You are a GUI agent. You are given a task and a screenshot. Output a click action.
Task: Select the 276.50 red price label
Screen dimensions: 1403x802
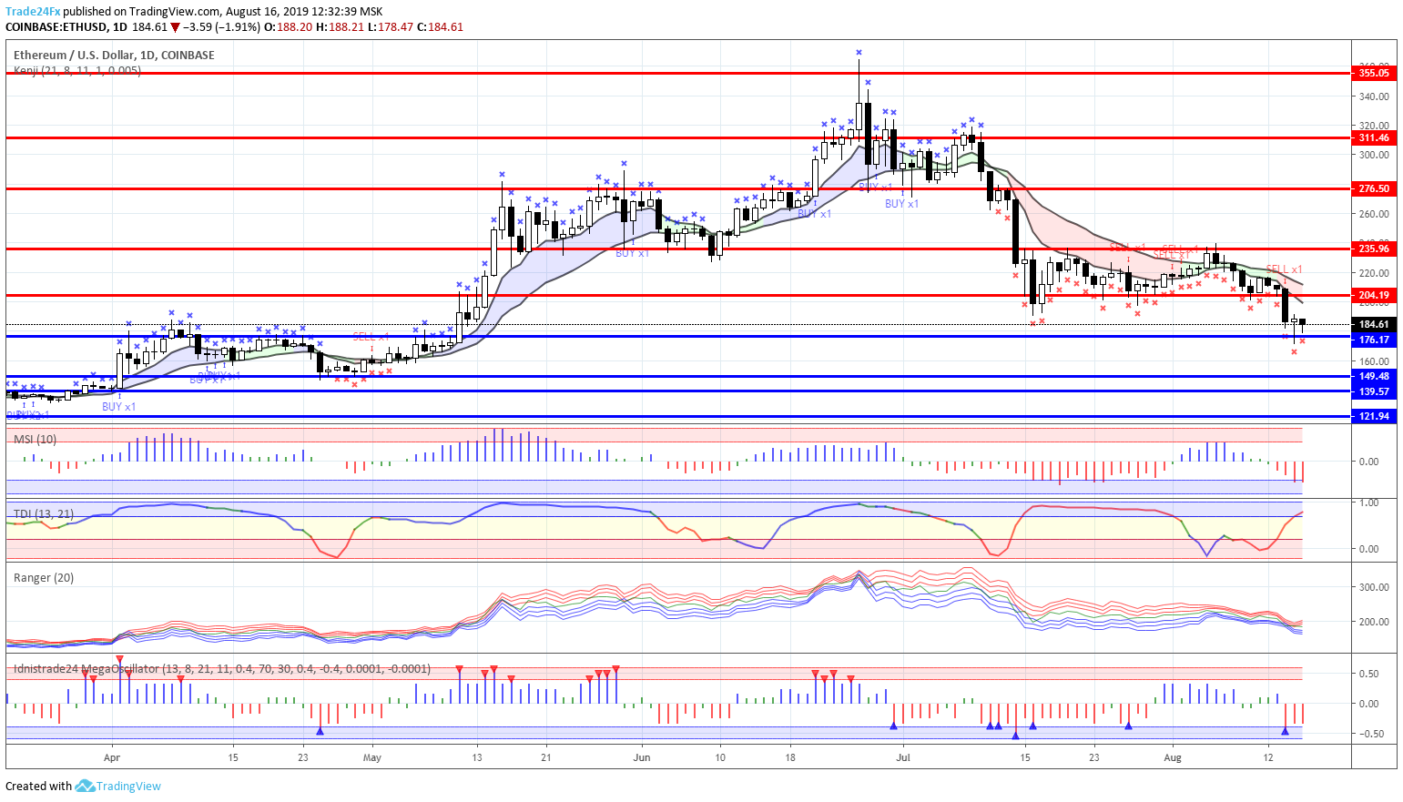1374,188
